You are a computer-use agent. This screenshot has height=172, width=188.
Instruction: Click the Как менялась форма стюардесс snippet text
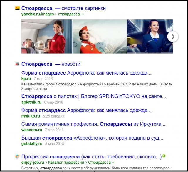(x=97, y=87)
